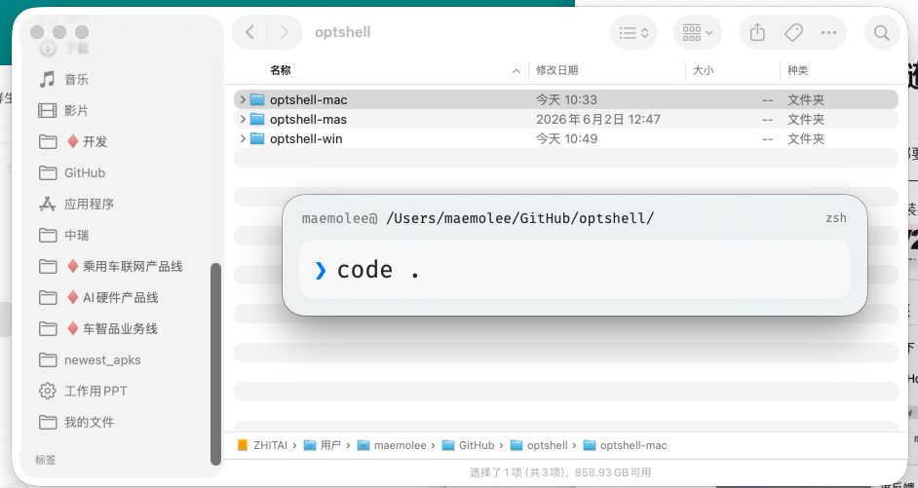Open 我的文件 in the sidebar
This screenshot has width=918, height=488.
coord(89,423)
